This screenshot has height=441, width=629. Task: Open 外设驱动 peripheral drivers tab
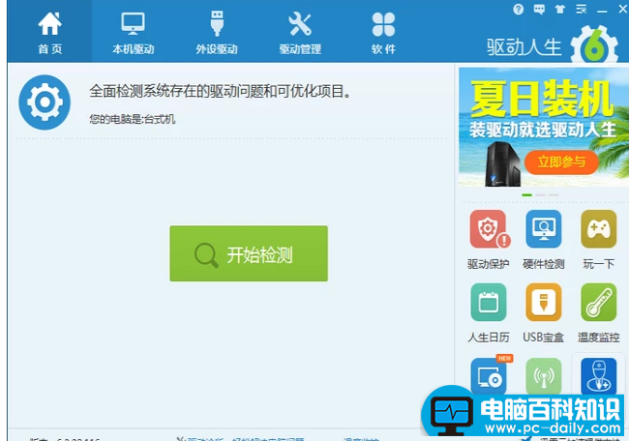click(217, 32)
